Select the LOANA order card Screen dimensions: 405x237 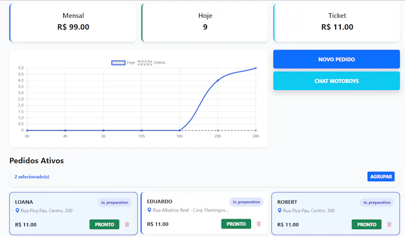coord(73,214)
